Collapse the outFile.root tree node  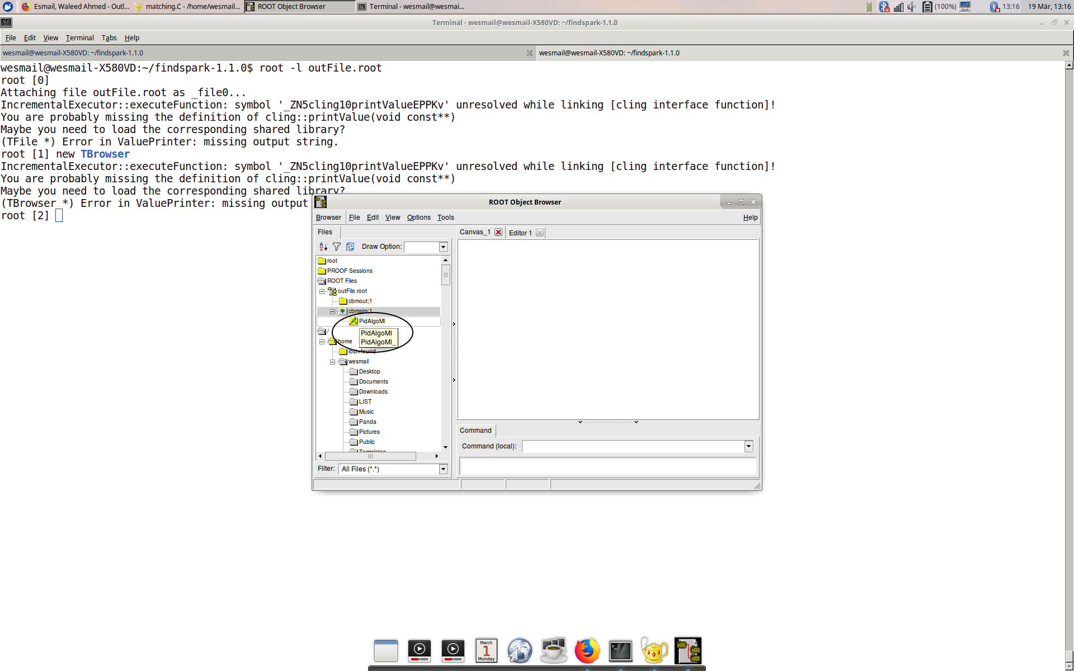(322, 291)
